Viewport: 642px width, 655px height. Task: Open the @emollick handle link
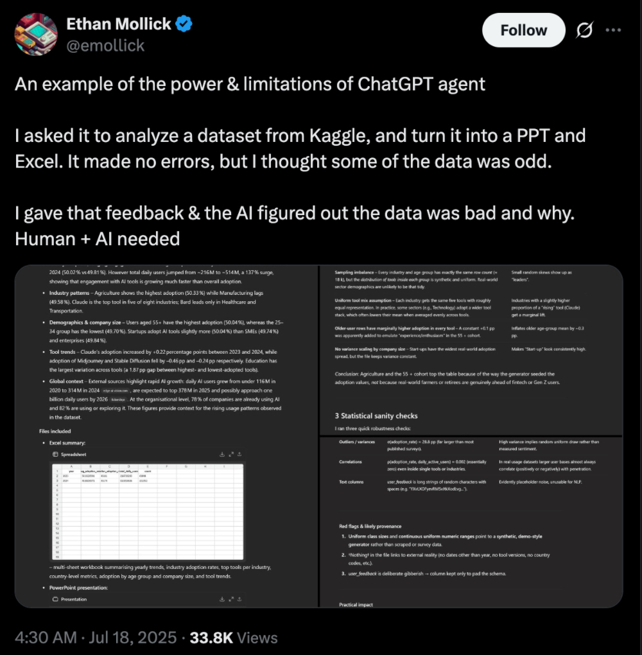pyautogui.click(x=106, y=46)
